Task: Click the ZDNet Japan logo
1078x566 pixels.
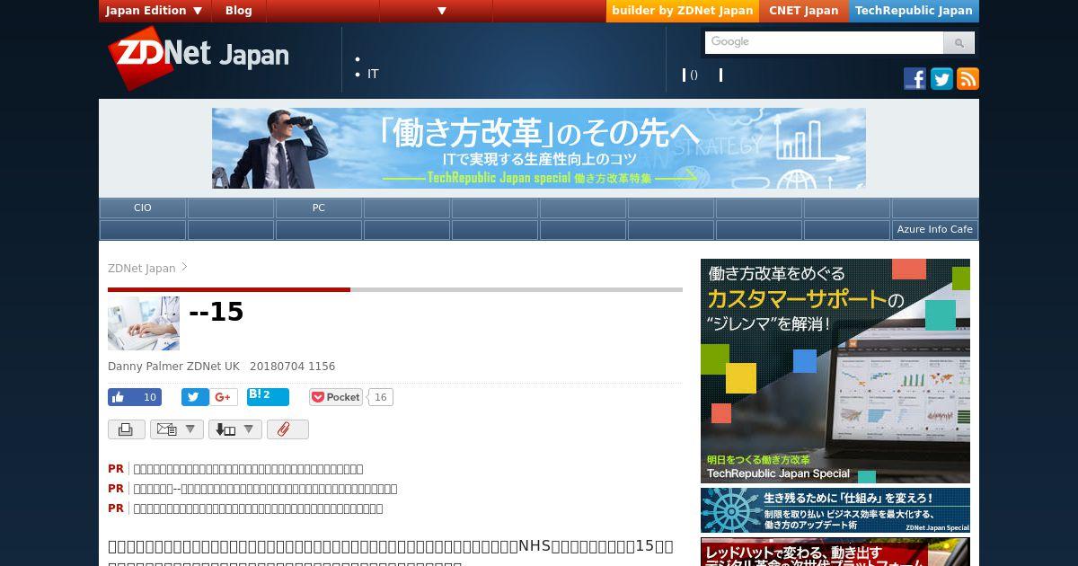Action: point(199,57)
